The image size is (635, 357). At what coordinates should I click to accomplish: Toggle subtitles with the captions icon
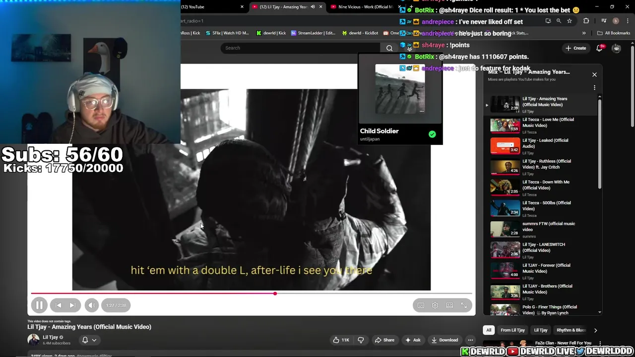[x=421, y=305]
